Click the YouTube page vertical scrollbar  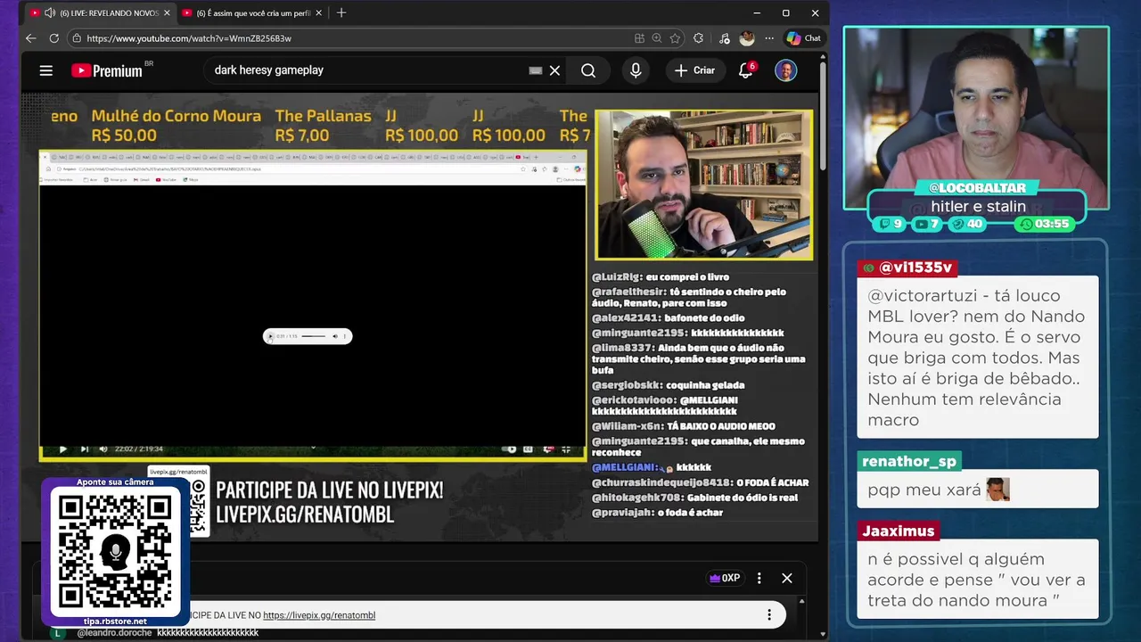(823, 116)
